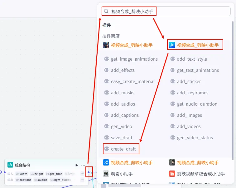
Task: Select add_sticker tool
Action: point(185,82)
